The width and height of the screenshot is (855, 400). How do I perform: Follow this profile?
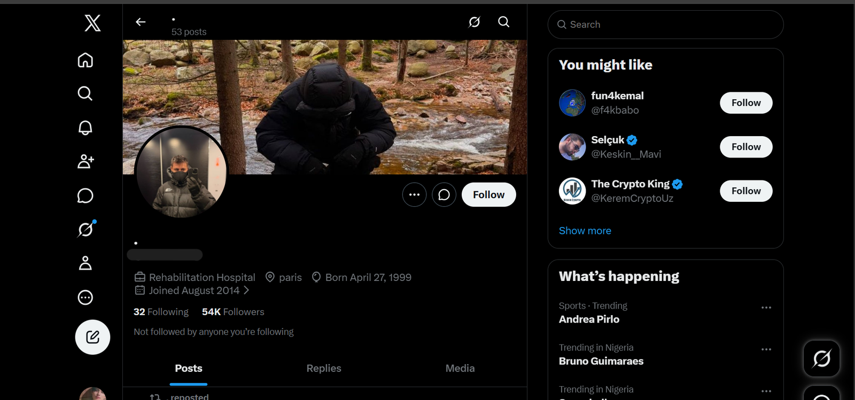[488, 194]
